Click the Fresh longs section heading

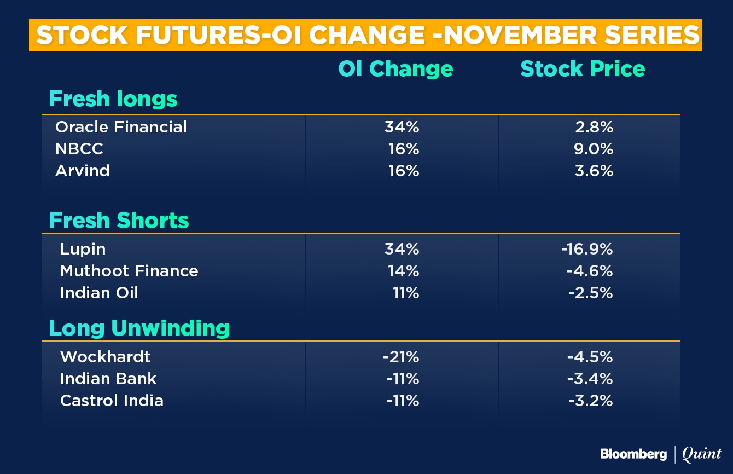pos(113,99)
